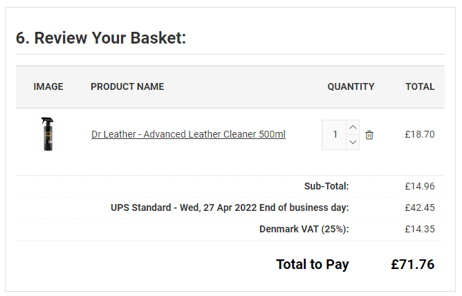Delete Dr Leather item with trash icon
462x296 pixels.
369,135
